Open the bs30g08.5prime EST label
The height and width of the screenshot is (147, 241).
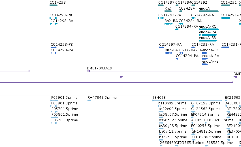point(173,126)
